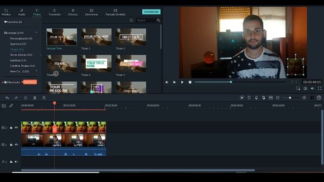
Task: Adjust the preview playback progress slider
Action: 231,82
